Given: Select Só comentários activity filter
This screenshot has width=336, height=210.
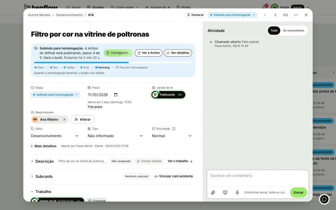Looking at the screenshot, I should click(293, 31).
